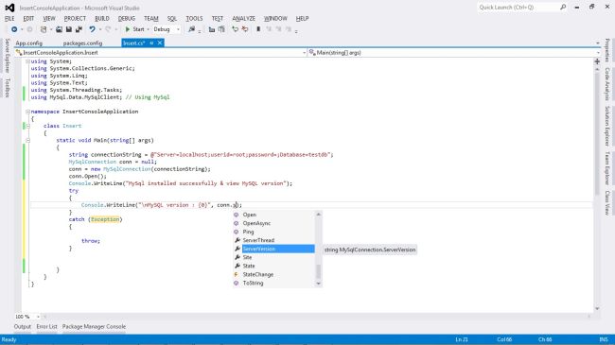
Task: Open the PROJECT menu
Action: [75, 18]
